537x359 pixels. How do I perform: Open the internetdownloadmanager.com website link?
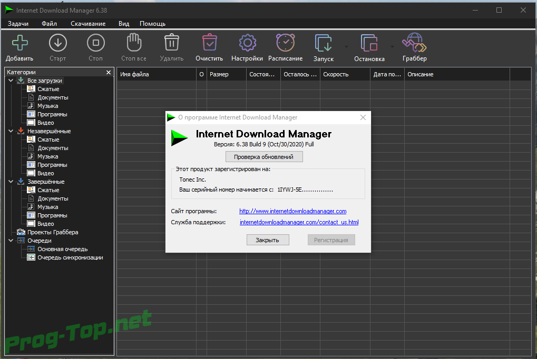(293, 211)
